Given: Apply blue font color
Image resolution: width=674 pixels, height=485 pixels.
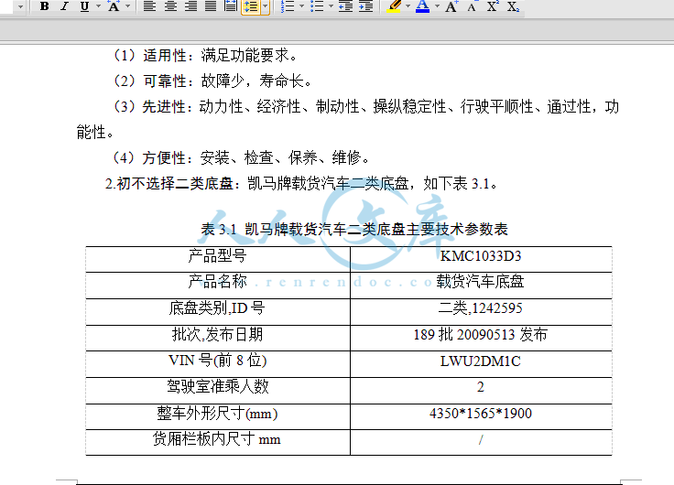Looking at the screenshot, I should (423, 6).
